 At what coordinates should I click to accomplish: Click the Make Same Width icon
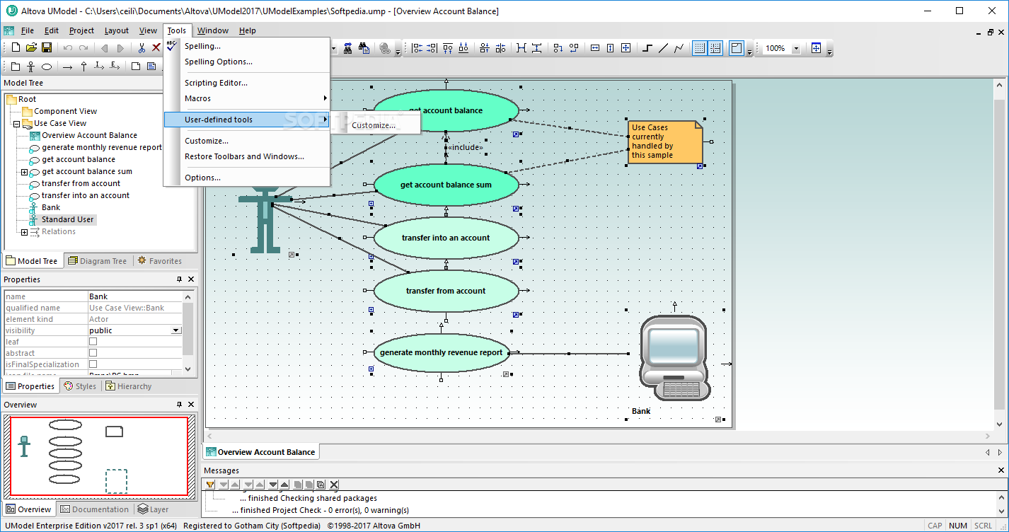(x=594, y=48)
